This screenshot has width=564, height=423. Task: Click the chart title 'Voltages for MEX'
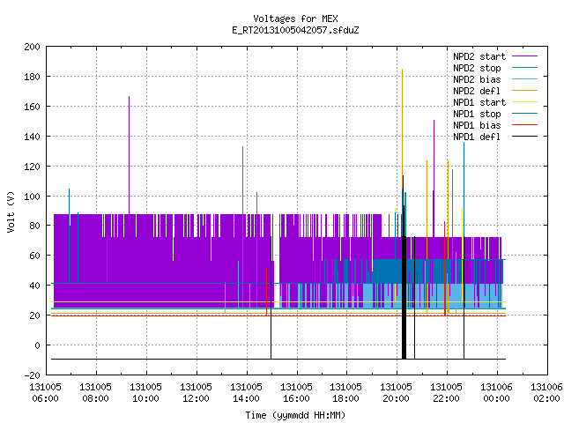coord(295,19)
